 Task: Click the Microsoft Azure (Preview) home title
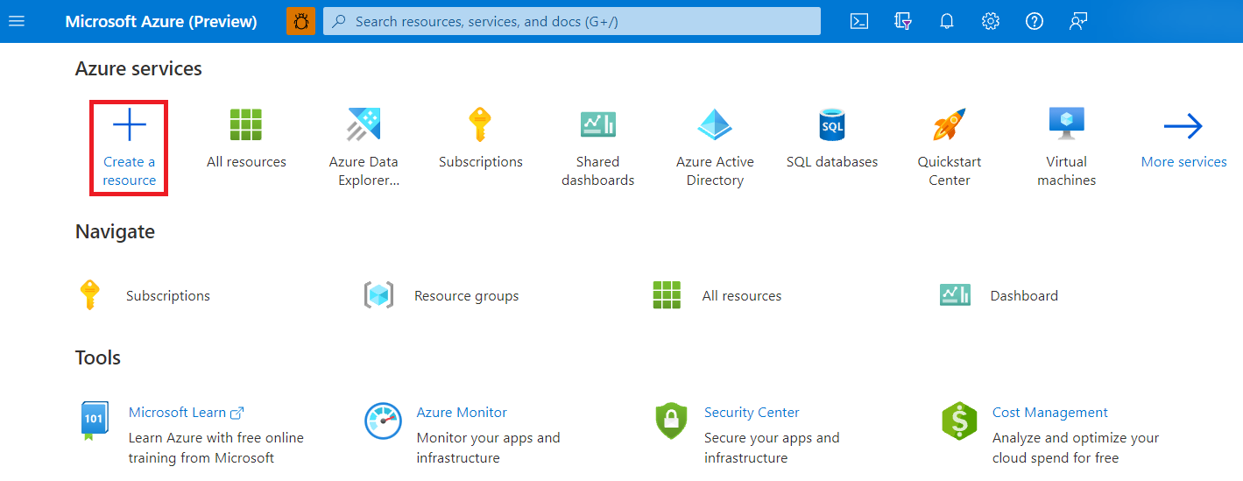[x=161, y=21]
